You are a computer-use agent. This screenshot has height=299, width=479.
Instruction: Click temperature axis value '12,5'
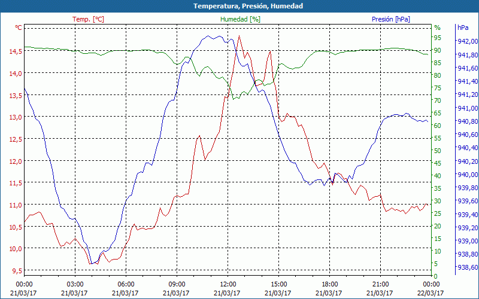pyautogui.click(x=16, y=139)
